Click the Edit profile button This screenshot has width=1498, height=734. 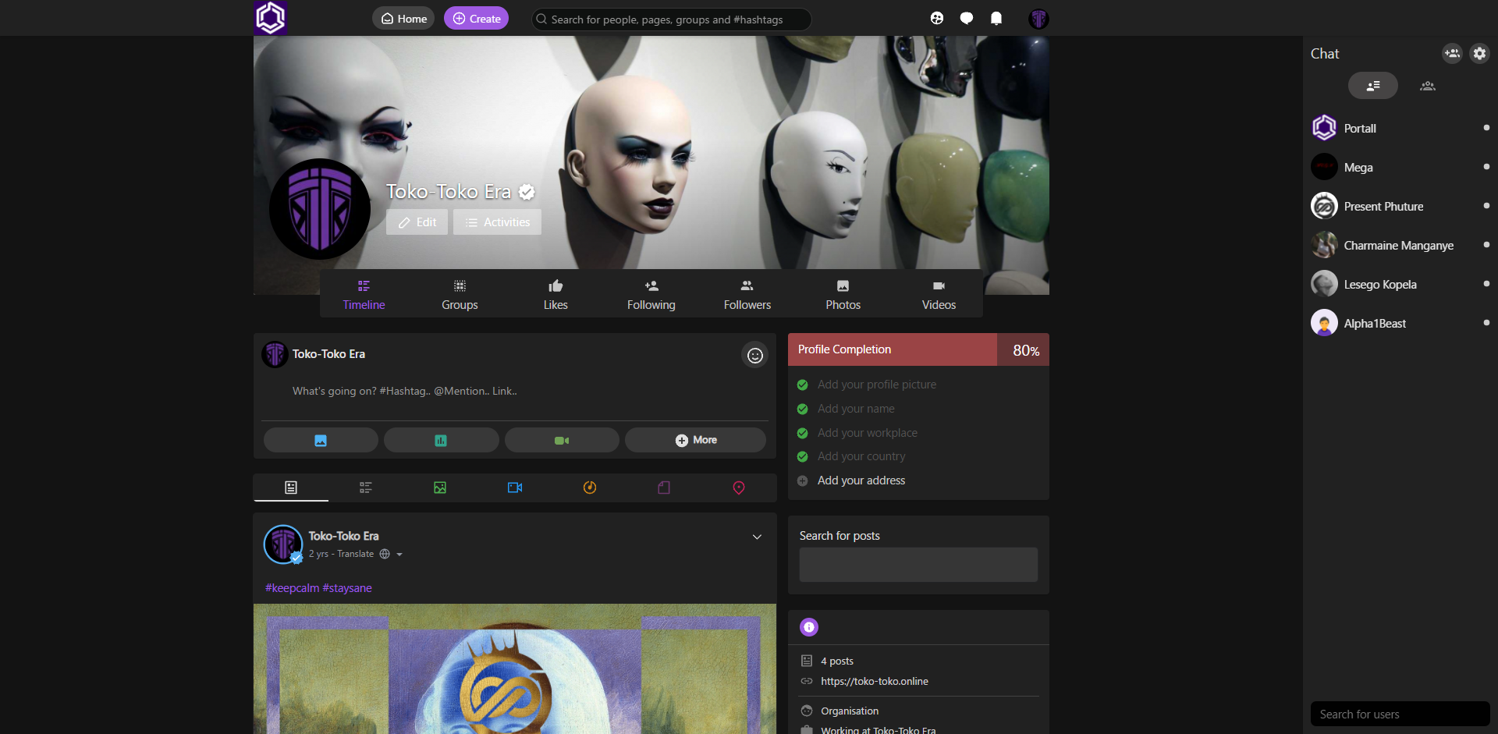[x=417, y=222]
